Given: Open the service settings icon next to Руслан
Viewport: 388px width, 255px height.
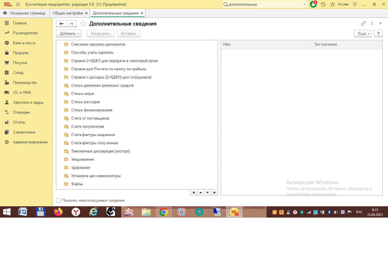Looking at the screenshot, I should [355, 4].
